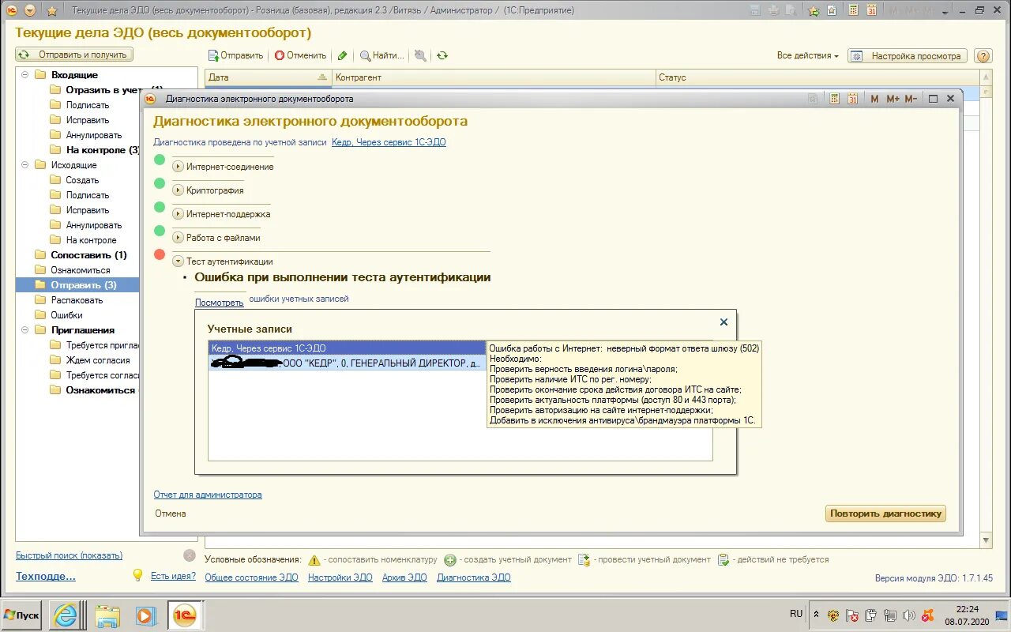Open 'Техподде...' support link
Viewport: 1011px width, 632px height.
46,577
